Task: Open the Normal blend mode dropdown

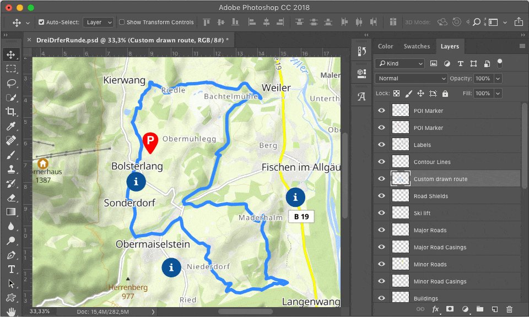Action: click(411, 79)
